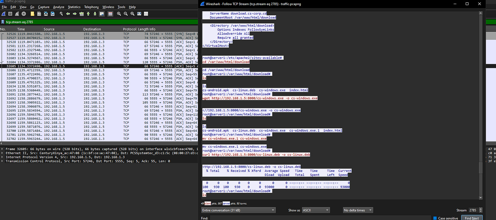496x220 pixels.
Task: Open the Go menu
Action: [x=32, y=7]
